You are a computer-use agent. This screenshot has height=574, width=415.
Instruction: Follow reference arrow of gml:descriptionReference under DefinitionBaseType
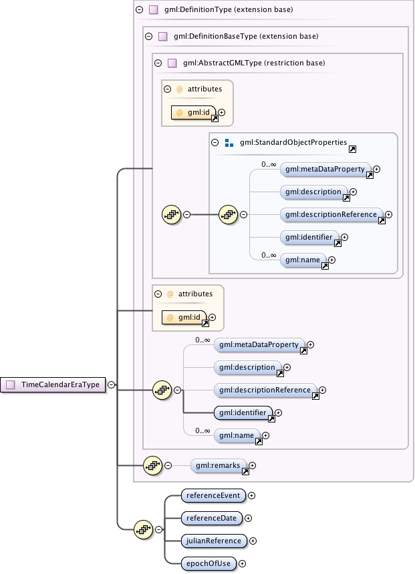click(x=315, y=396)
